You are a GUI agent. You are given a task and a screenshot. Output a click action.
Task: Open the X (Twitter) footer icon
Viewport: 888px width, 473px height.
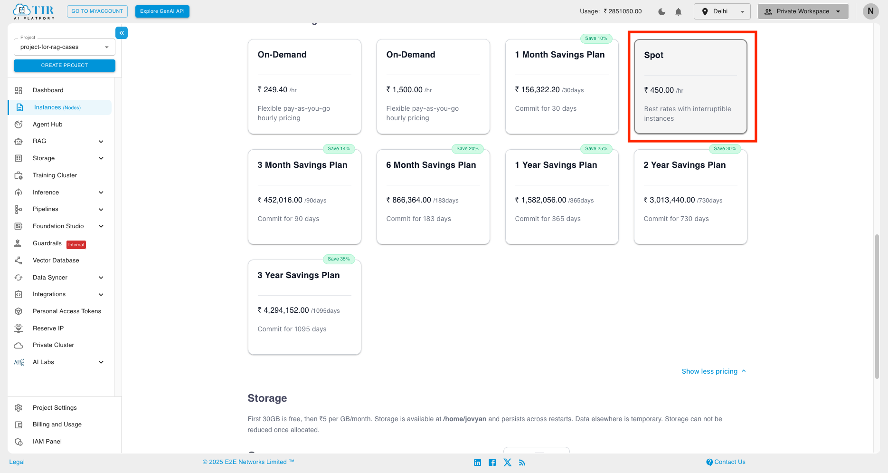[x=507, y=463]
